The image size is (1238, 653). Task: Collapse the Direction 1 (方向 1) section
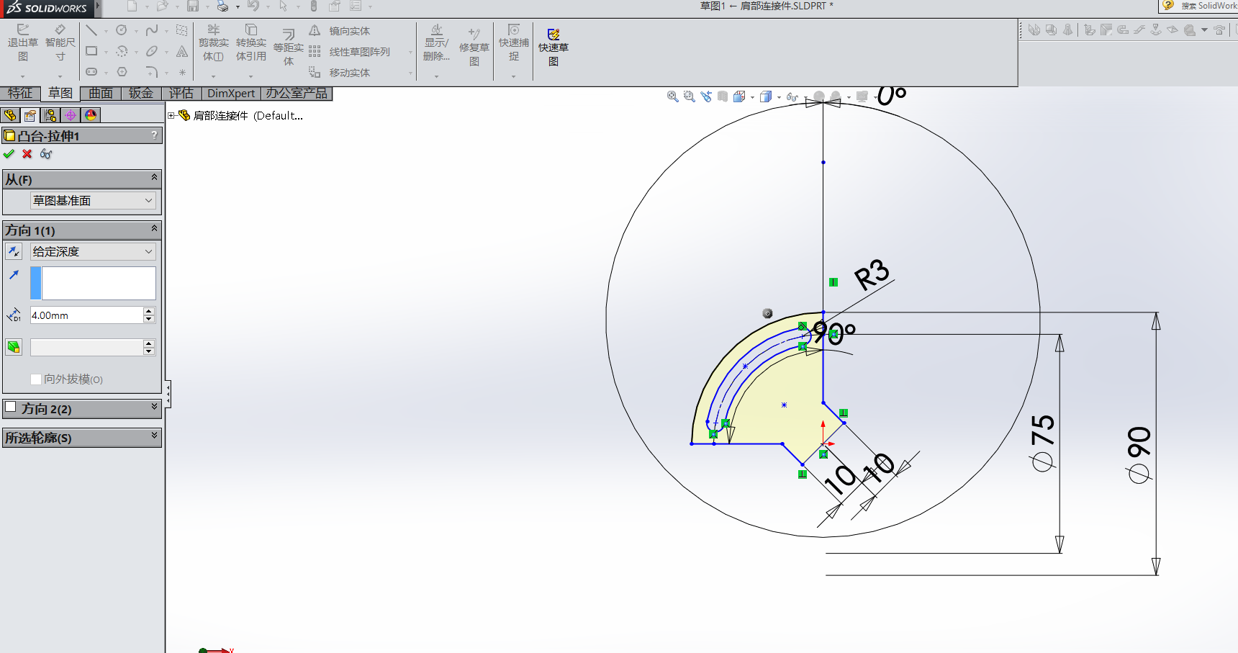[154, 229]
